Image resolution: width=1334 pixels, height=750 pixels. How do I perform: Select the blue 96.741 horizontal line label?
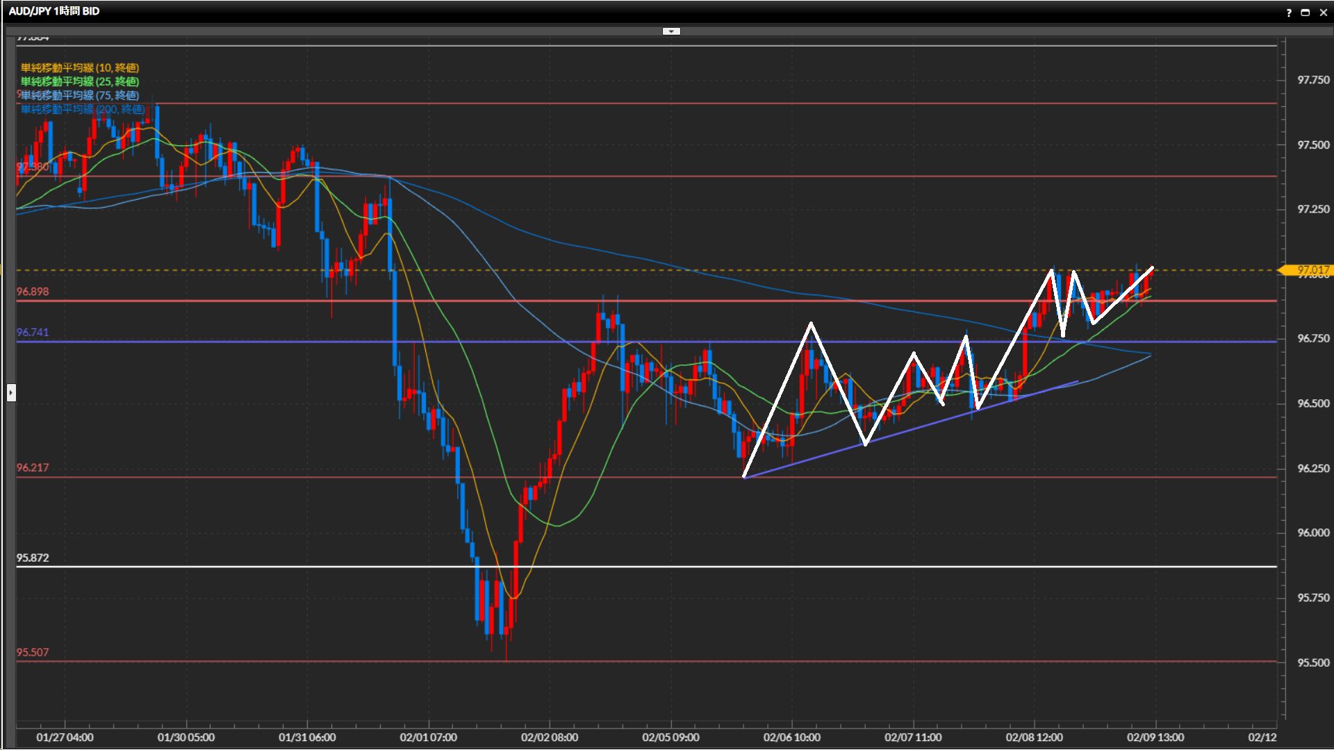point(33,333)
